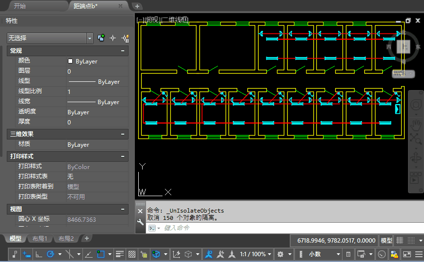Click the 颜色 ByLayer color swatch
This screenshot has width=424, height=262.
click(70, 61)
